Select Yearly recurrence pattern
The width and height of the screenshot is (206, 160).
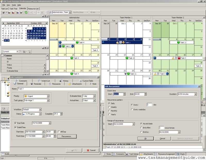point(109,114)
